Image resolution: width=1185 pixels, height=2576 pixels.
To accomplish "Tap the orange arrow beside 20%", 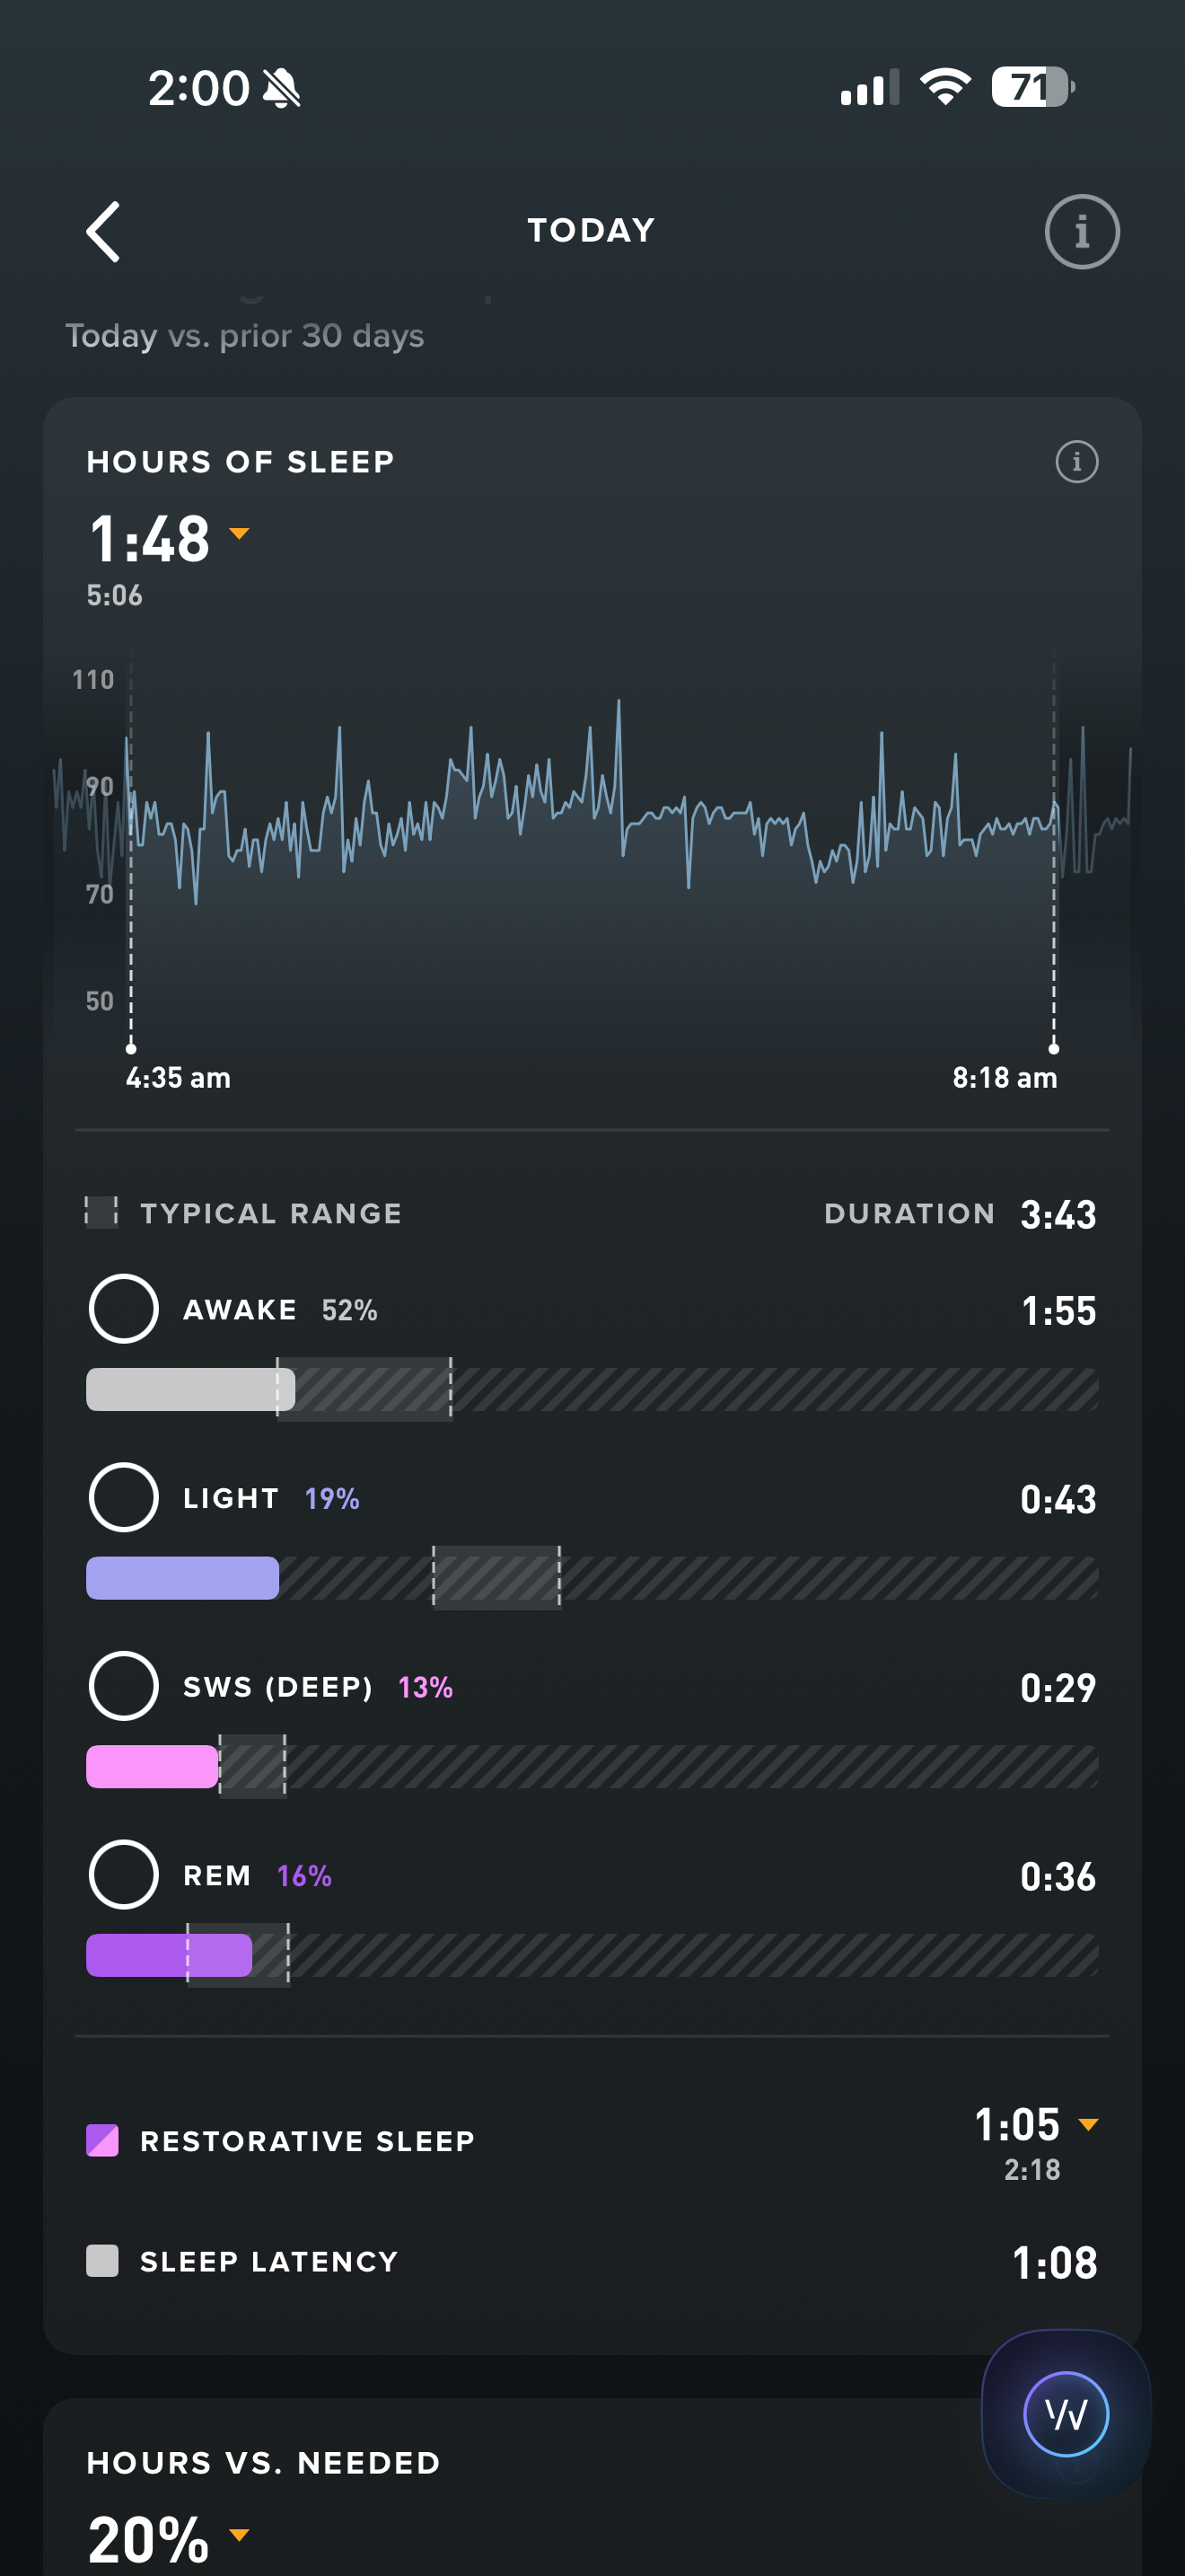I will pyautogui.click(x=239, y=2534).
